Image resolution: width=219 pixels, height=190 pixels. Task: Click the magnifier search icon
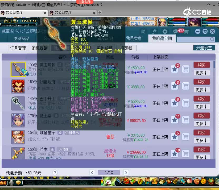point(212,39)
